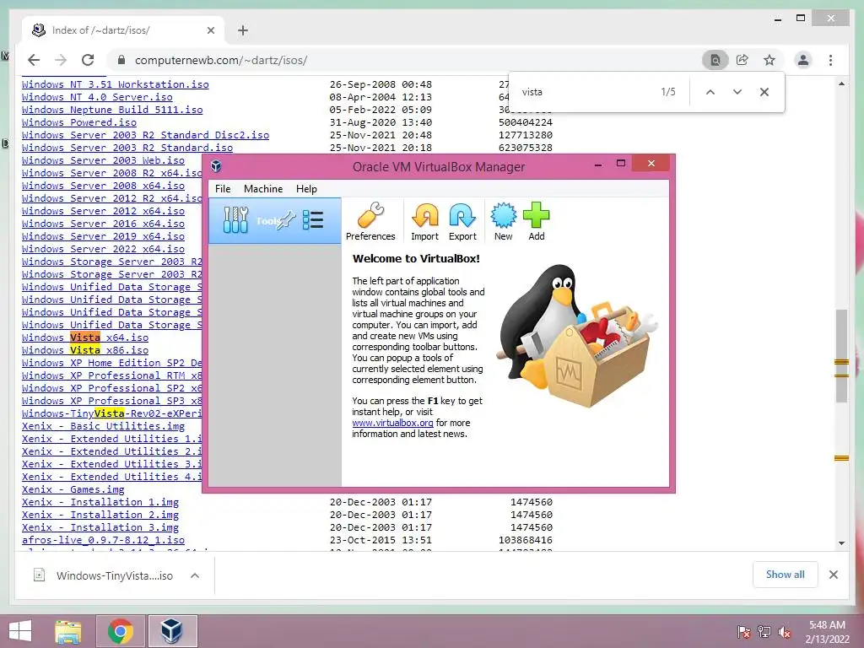Open Chrome three-dot menu
The height and width of the screenshot is (648, 864).
(831, 60)
